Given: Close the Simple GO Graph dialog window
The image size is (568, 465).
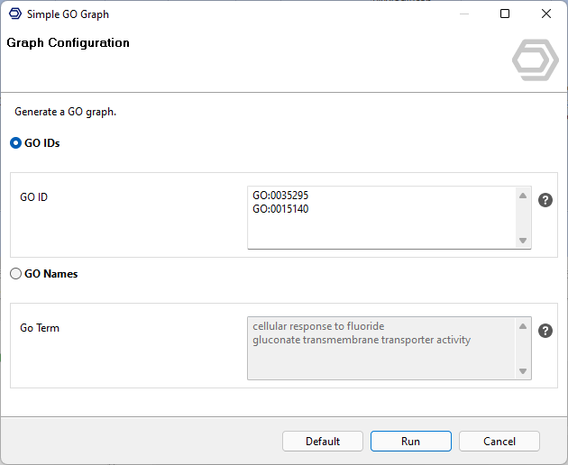Looking at the screenshot, I should click(x=546, y=14).
